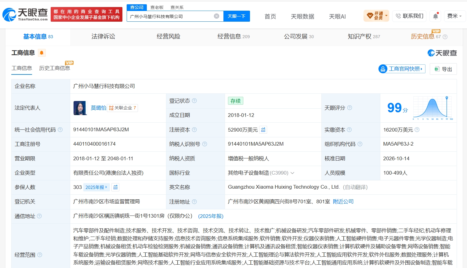The image size is (467, 268).
Task: Click help icon beside 登记状态
Action: 194,101
